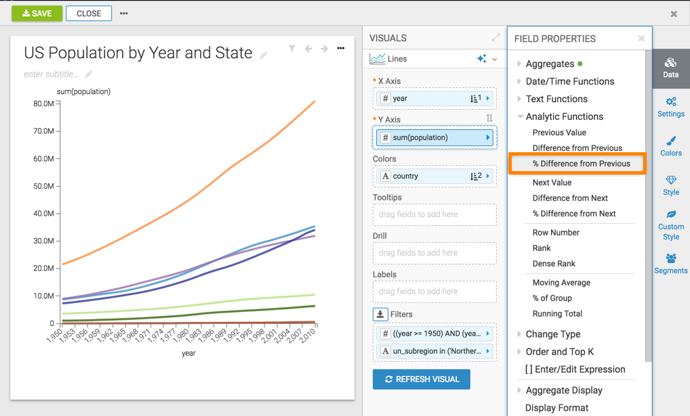690x416 pixels.
Task: Click the Refresh Visual button
Action: tap(421, 379)
